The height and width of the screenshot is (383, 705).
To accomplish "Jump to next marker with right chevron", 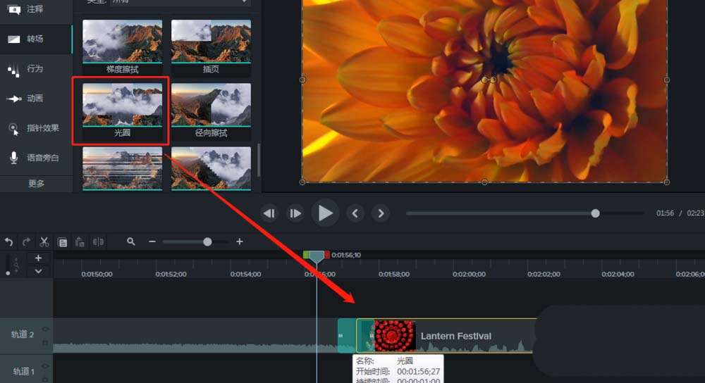I will (381, 213).
